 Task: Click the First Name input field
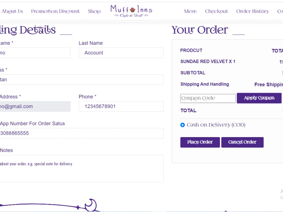coord(35,53)
